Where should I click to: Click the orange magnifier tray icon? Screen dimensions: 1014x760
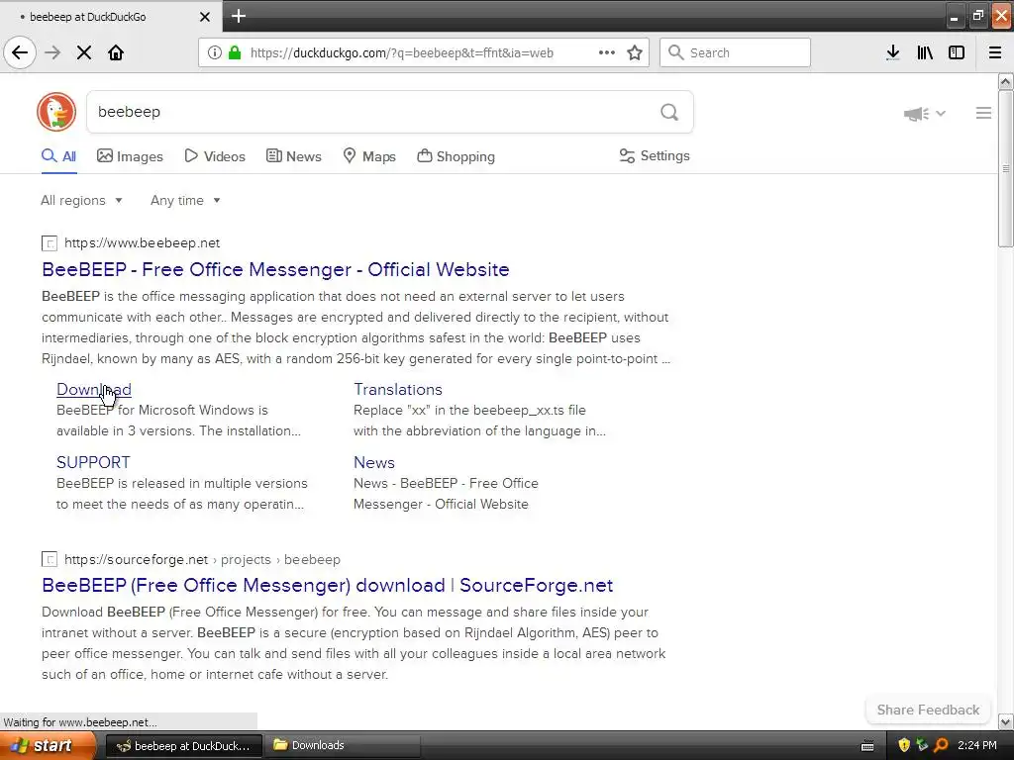(x=941, y=745)
